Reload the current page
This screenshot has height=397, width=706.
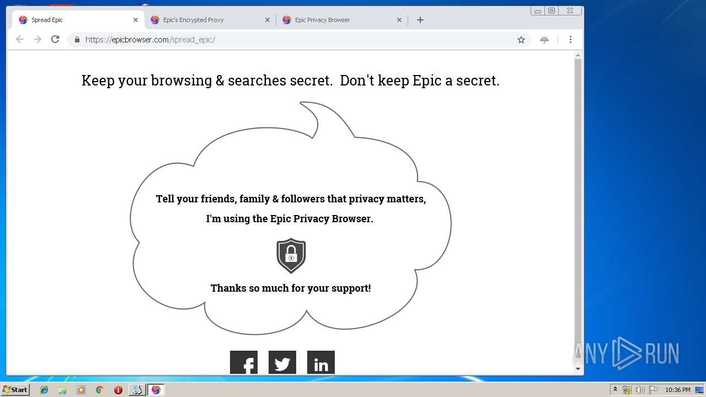(x=55, y=39)
